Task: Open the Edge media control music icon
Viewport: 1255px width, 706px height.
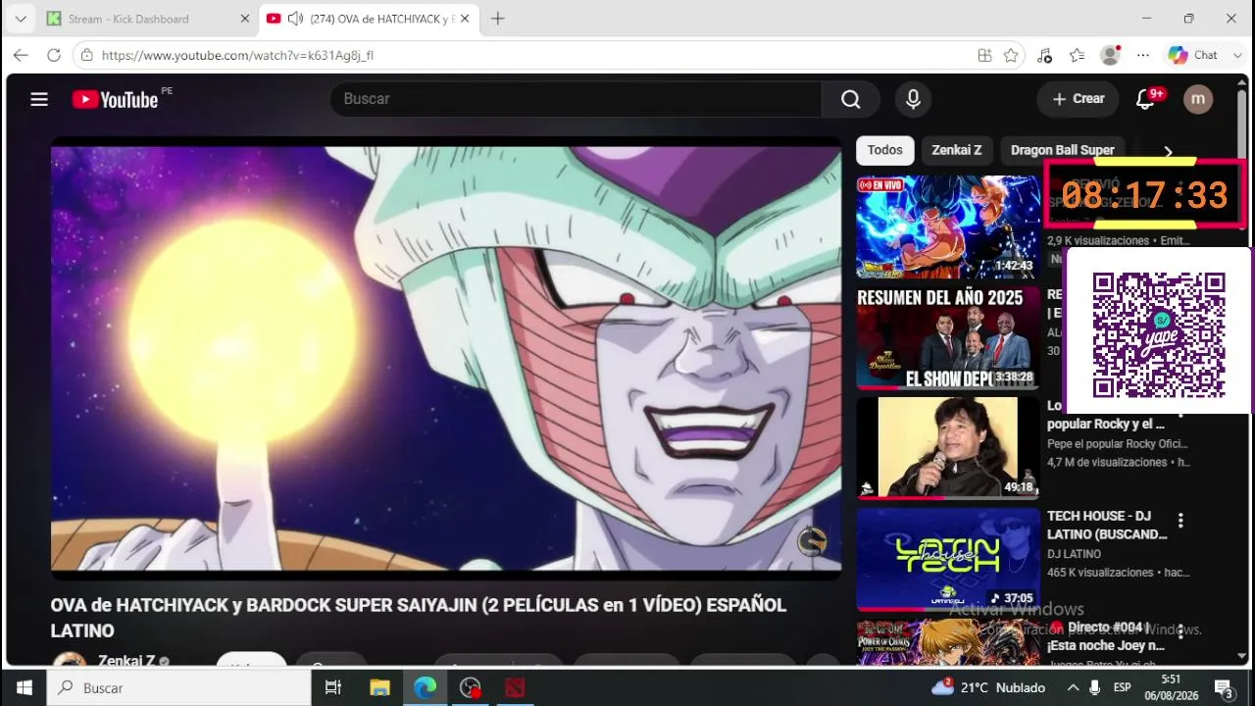Action: pos(1044,55)
